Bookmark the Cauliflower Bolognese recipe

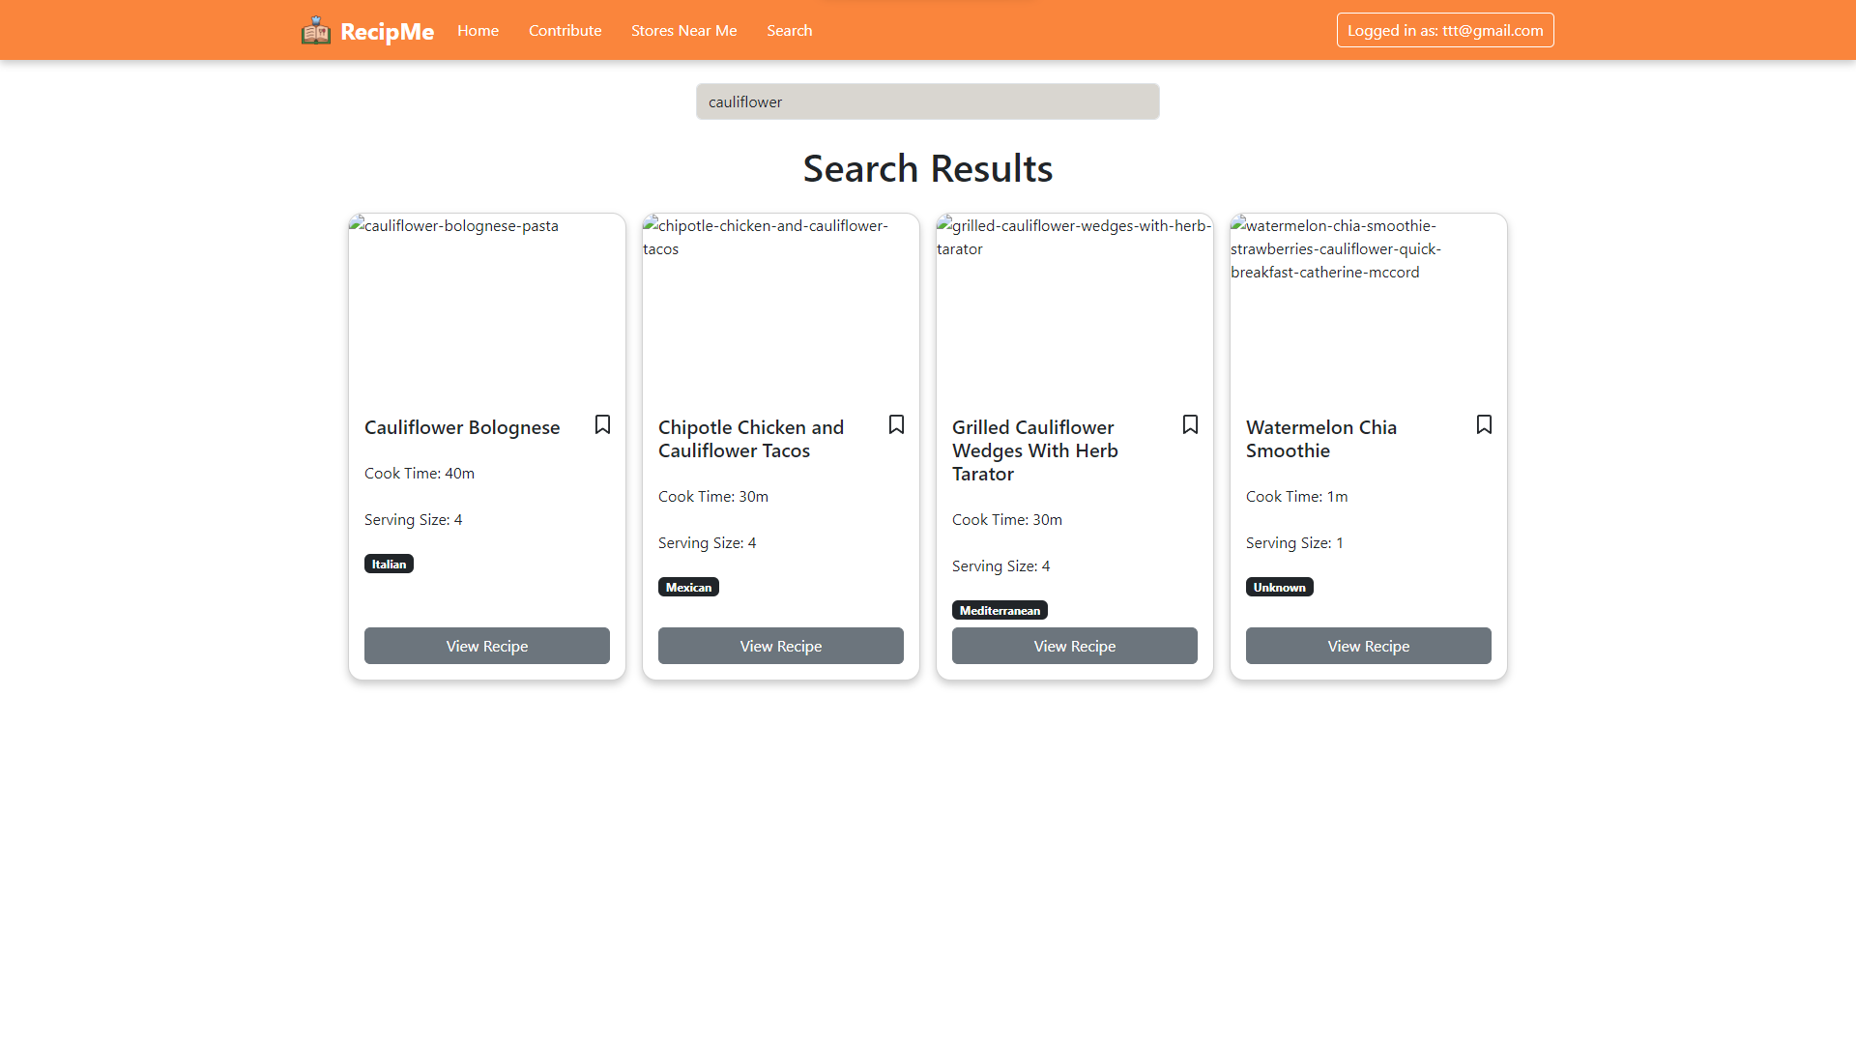pyautogui.click(x=602, y=424)
